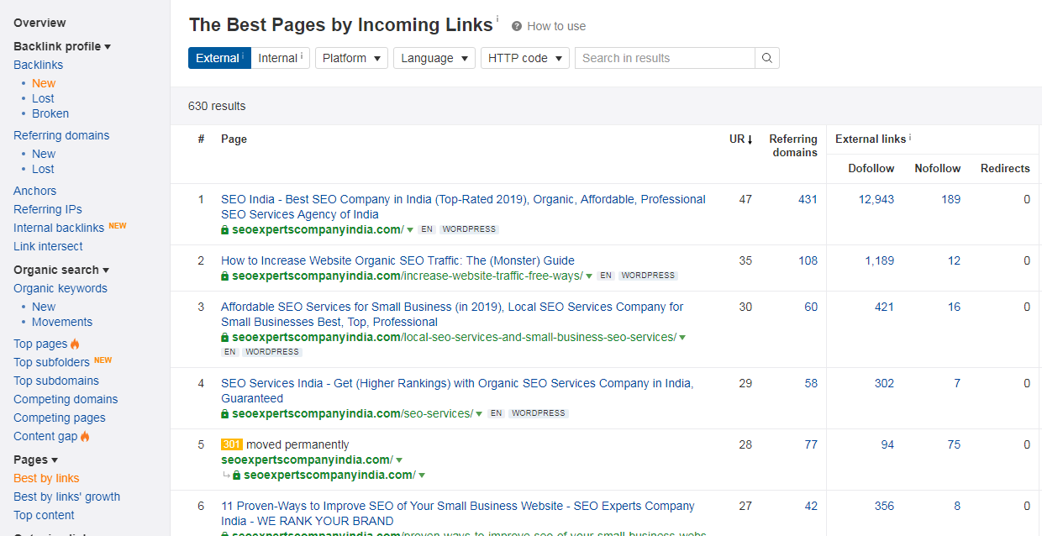This screenshot has height=536, width=1042.
Task: Click 12,943 dofollow links value
Action: [x=876, y=199]
